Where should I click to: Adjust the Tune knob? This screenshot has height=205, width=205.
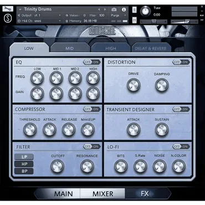pyautogui.click(x=145, y=11)
